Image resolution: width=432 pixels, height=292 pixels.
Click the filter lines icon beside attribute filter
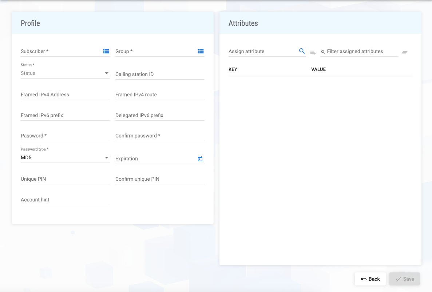point(404,53)
